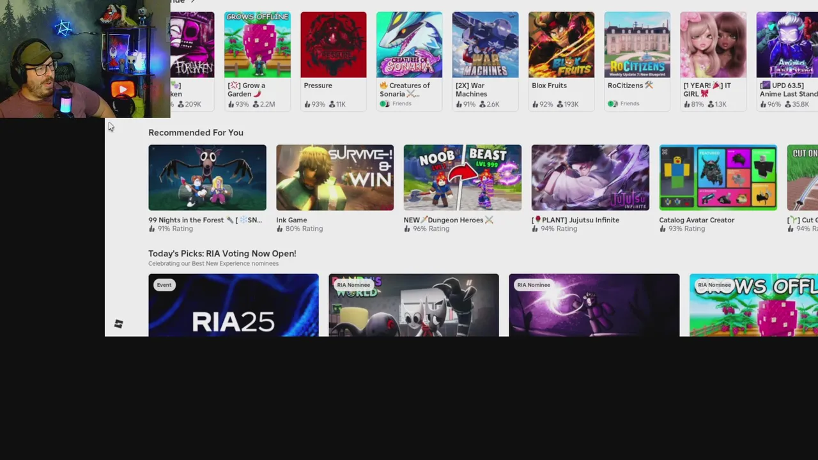Screen dimensions: 818x460
Task: Click the "2.2M" player count under Grow a Garden
Action: click(x=268, y=104)
